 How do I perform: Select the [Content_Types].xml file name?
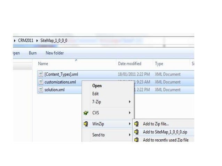tap(61, 74)
